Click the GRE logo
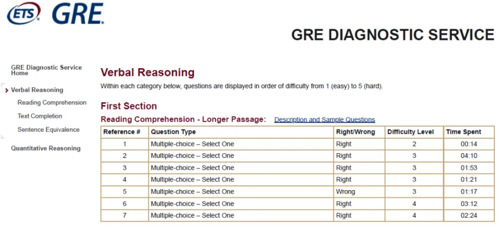499x227 pixels. coord(78,13)
